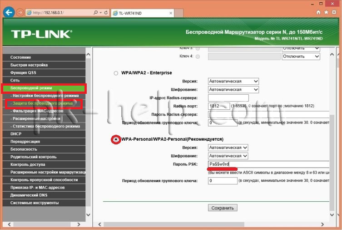Click the Пароль PSK field
The width and height of the screenshot is (342, 230).
pos(268,164)
